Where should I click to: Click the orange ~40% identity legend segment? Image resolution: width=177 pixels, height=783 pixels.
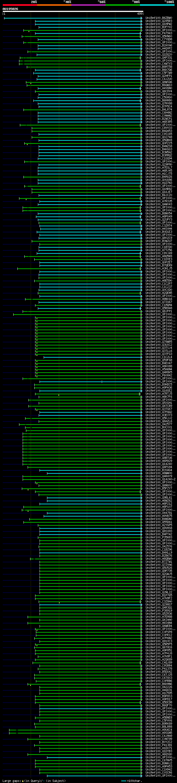(x=54, y=5)
